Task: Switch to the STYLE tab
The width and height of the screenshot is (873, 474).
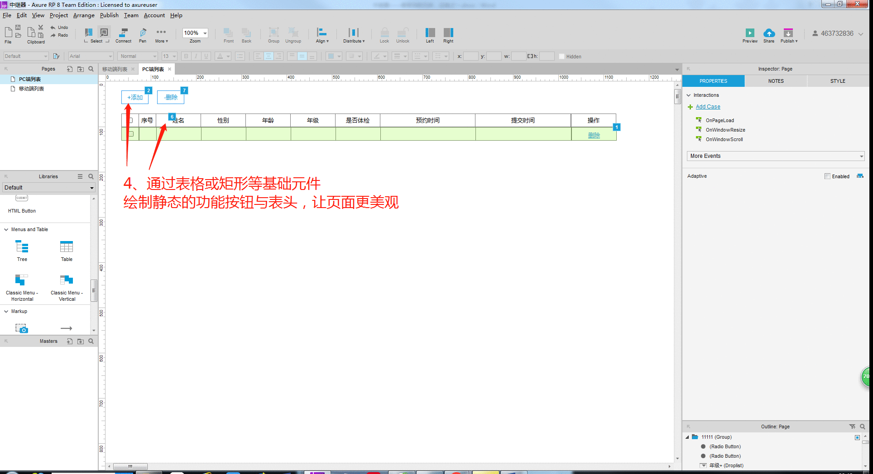Action: pos(838,81)
